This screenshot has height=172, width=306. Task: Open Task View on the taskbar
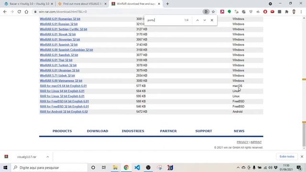104,168
